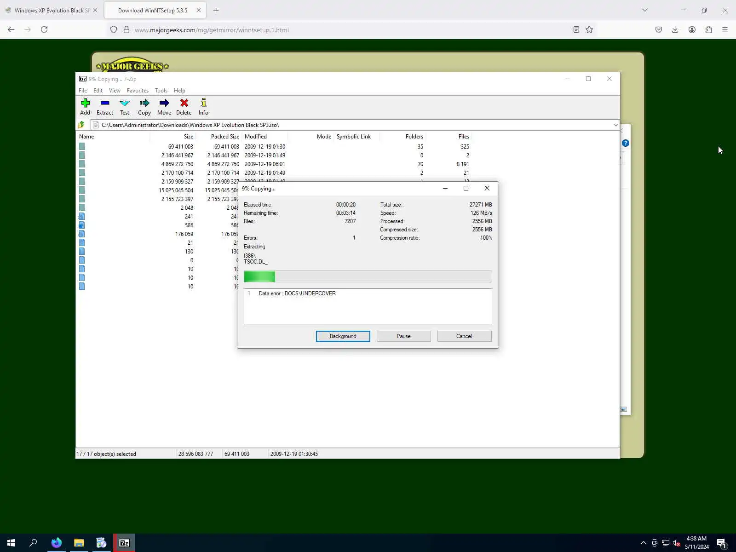Bookmark this page with the star

coord(589,29)
